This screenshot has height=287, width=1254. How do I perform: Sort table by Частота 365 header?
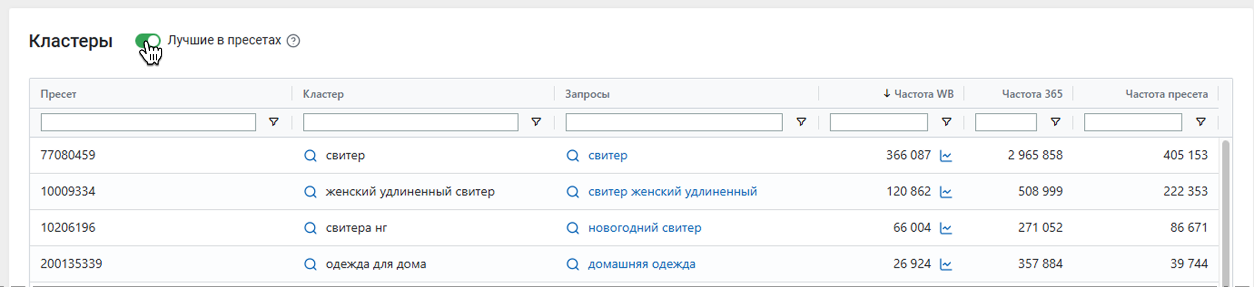click(1032, 94)
